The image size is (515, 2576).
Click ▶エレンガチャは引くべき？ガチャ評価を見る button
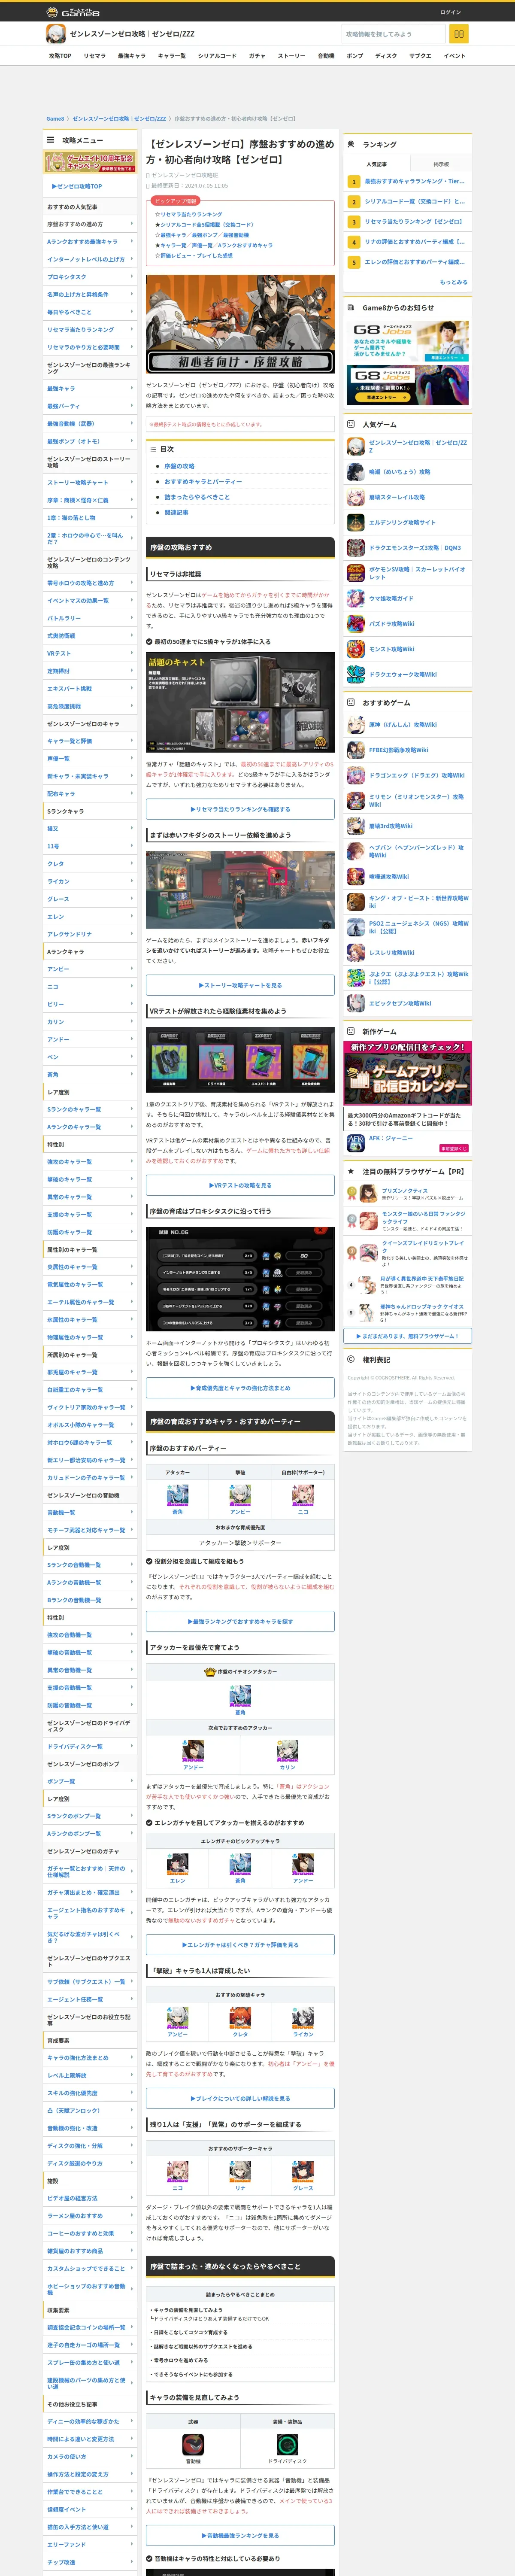[240, 1945]
